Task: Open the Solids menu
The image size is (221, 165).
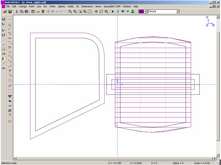Action: 71,6
